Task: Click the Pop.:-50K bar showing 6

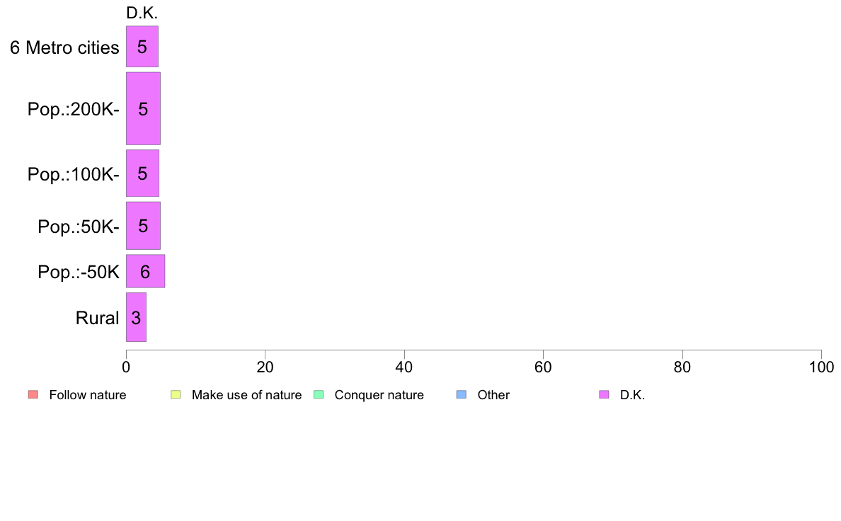Action: (145, 271)
